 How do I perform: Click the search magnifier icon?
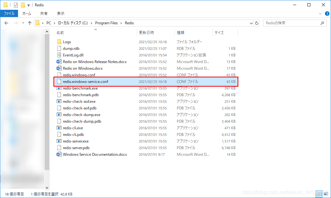[x=322, y=23]
